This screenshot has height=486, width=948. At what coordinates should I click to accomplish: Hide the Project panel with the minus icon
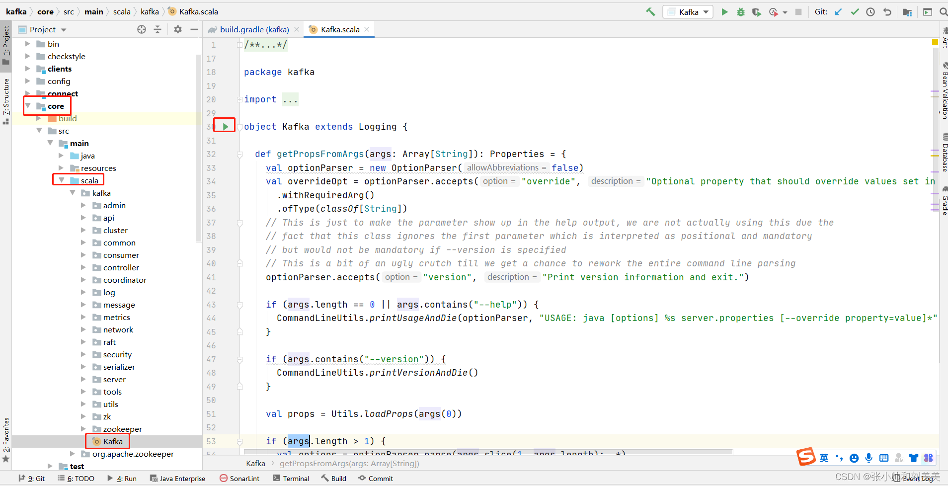[194, 29]
